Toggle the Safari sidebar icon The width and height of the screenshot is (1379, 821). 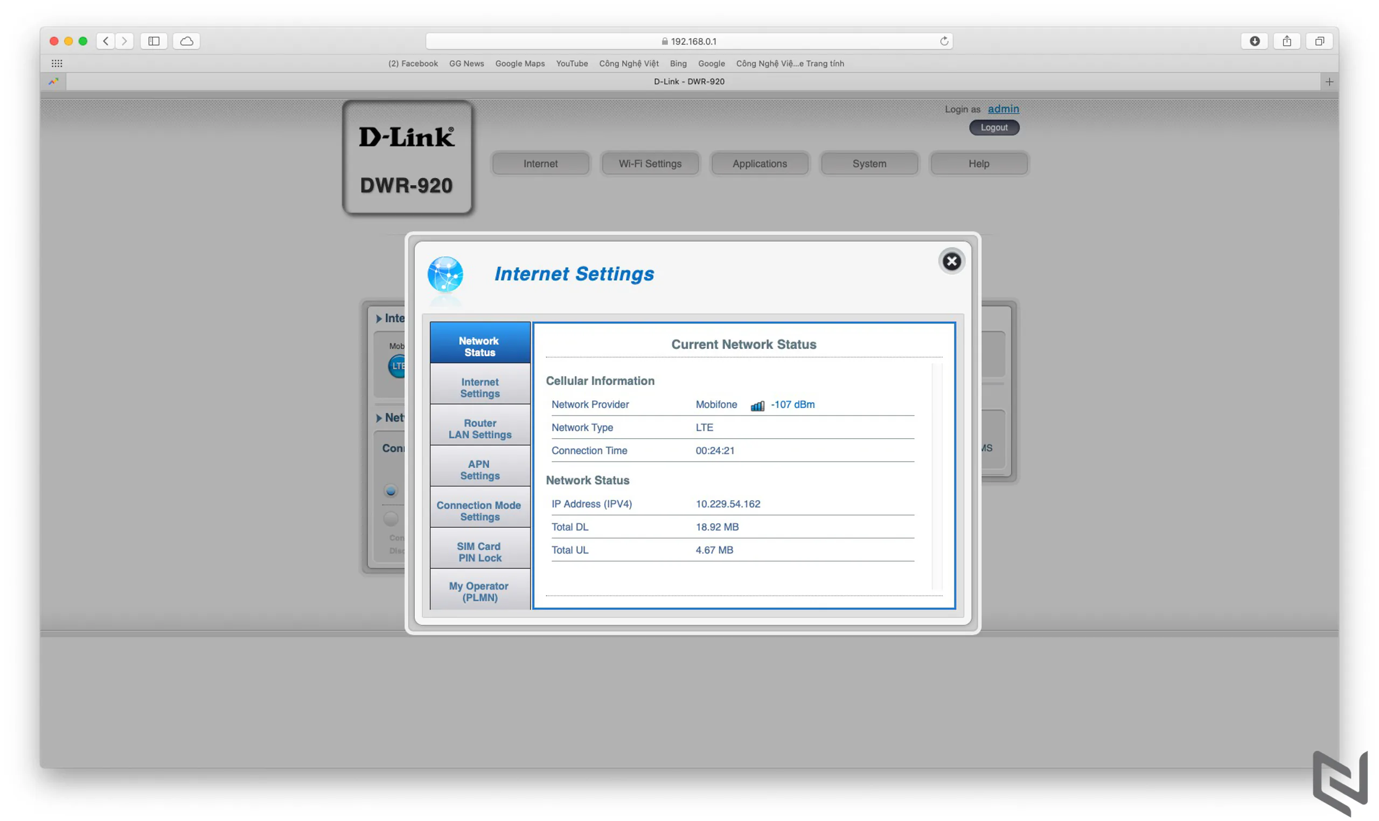tap(154, 41)
